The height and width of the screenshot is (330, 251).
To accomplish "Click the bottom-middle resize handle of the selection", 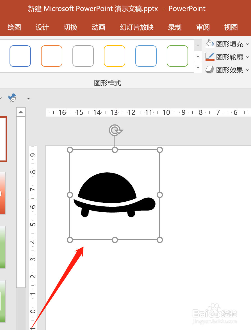I will point(115,240).
